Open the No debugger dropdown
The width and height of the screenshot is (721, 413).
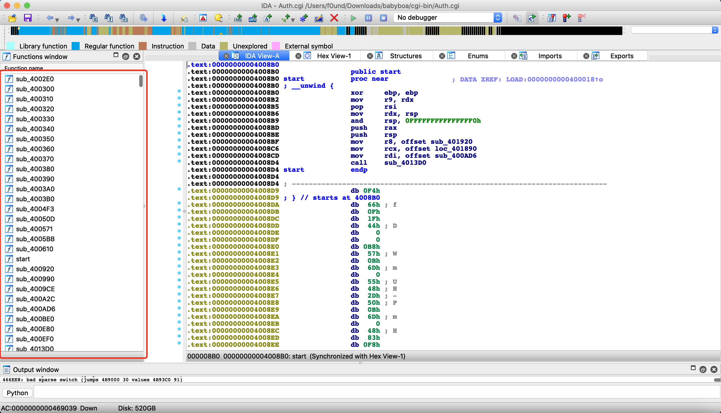pos(447,17)
